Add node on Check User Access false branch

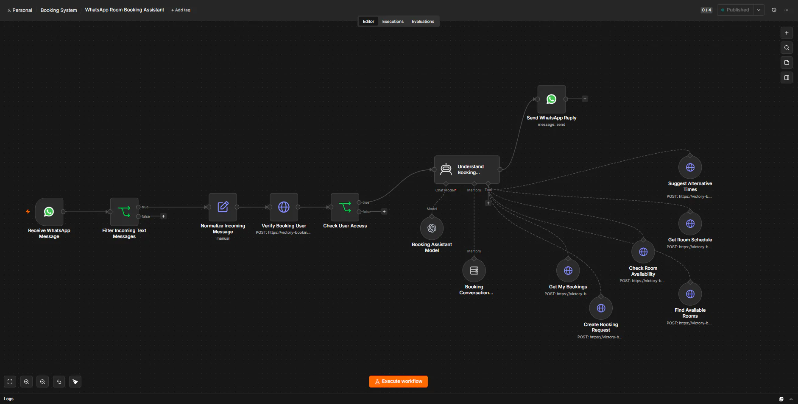point(384,212)
